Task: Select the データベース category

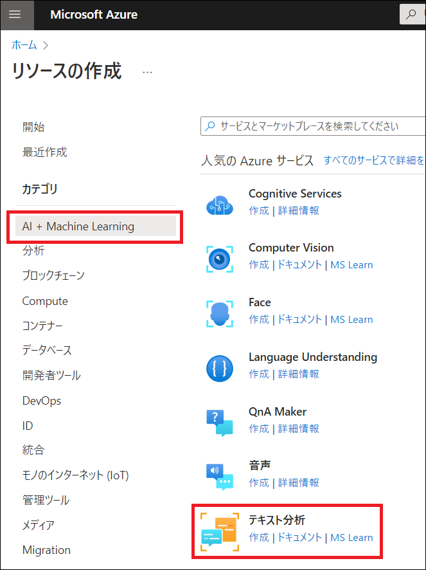Action: 47,350
